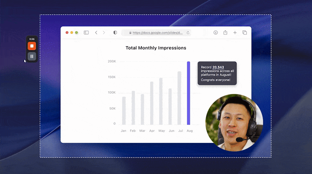Screen dimensions: 312x174
Task: Click the '200K' axis label
Action: pyautogui.click(x=112, y=61)
